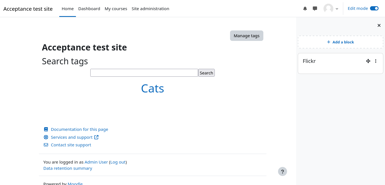385x185 pixels.
Task: Turn off the Edit mode switch
Action: [x=374, y=8]
